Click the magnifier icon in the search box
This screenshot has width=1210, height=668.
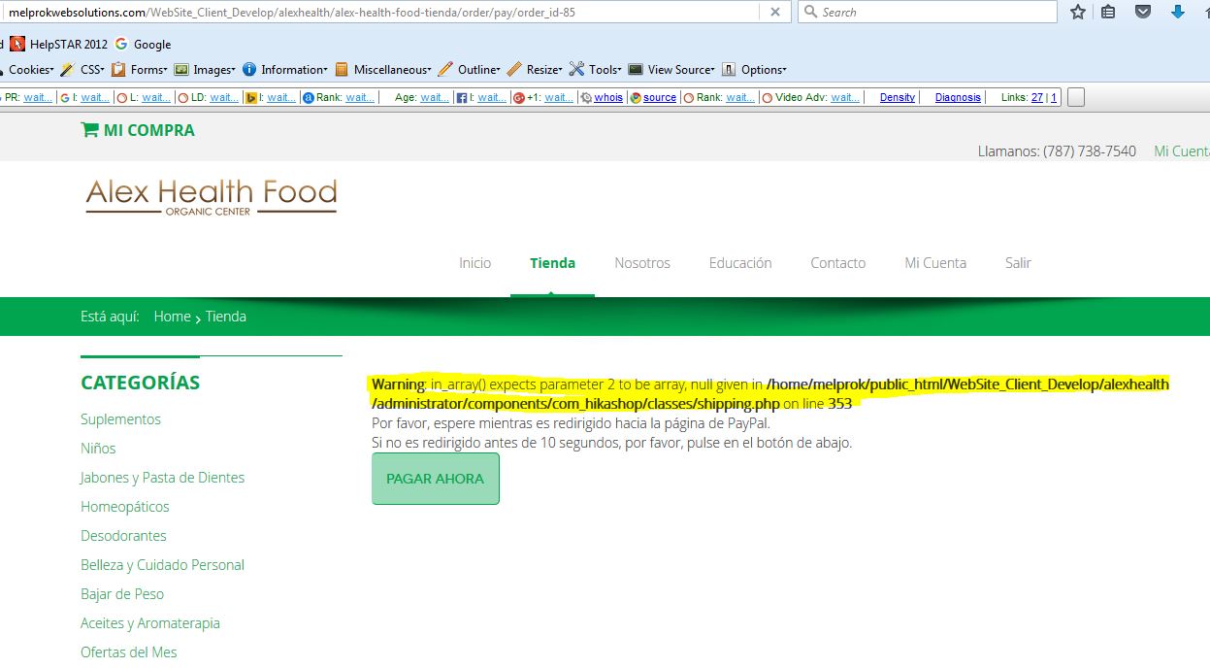811,13
